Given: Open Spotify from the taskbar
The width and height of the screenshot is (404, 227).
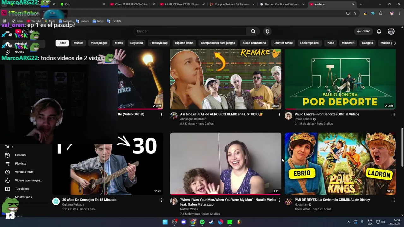Looking at the screenshot, I should (202, 222).
